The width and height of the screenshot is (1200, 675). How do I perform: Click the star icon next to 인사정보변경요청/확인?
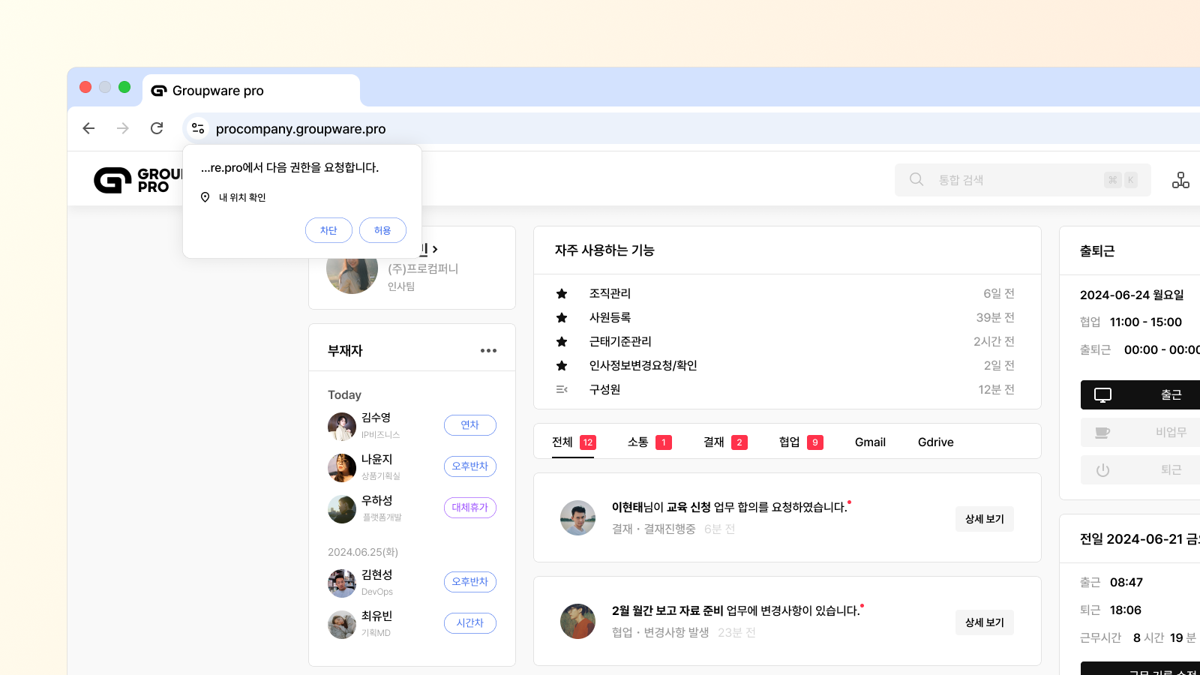point(562,365)
